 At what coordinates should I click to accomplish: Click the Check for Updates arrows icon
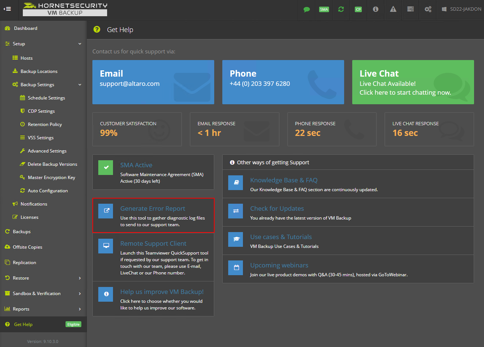pyautogui.click(x=236, y=211)
